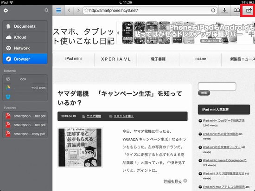Open article title ヤマダ電機 キャンペーン生活

click(120, 98)
